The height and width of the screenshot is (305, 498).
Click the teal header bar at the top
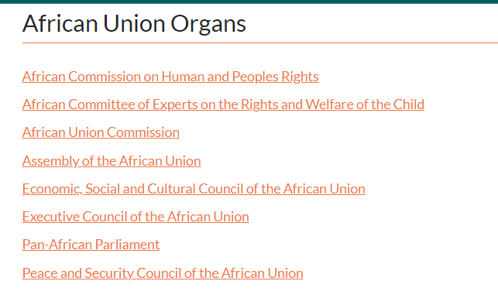pos(249,2)
